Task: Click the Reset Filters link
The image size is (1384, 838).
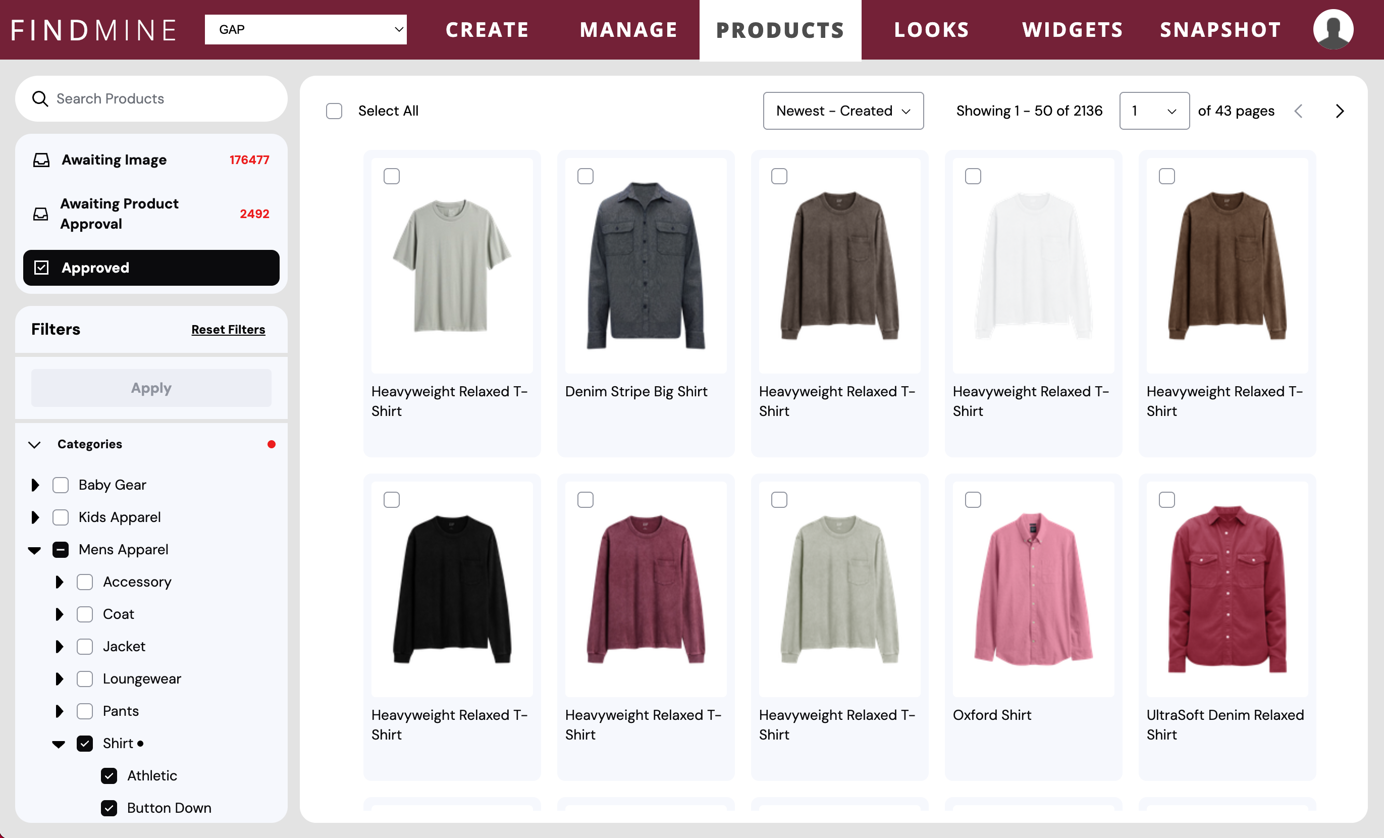Action: click(228, 330)
